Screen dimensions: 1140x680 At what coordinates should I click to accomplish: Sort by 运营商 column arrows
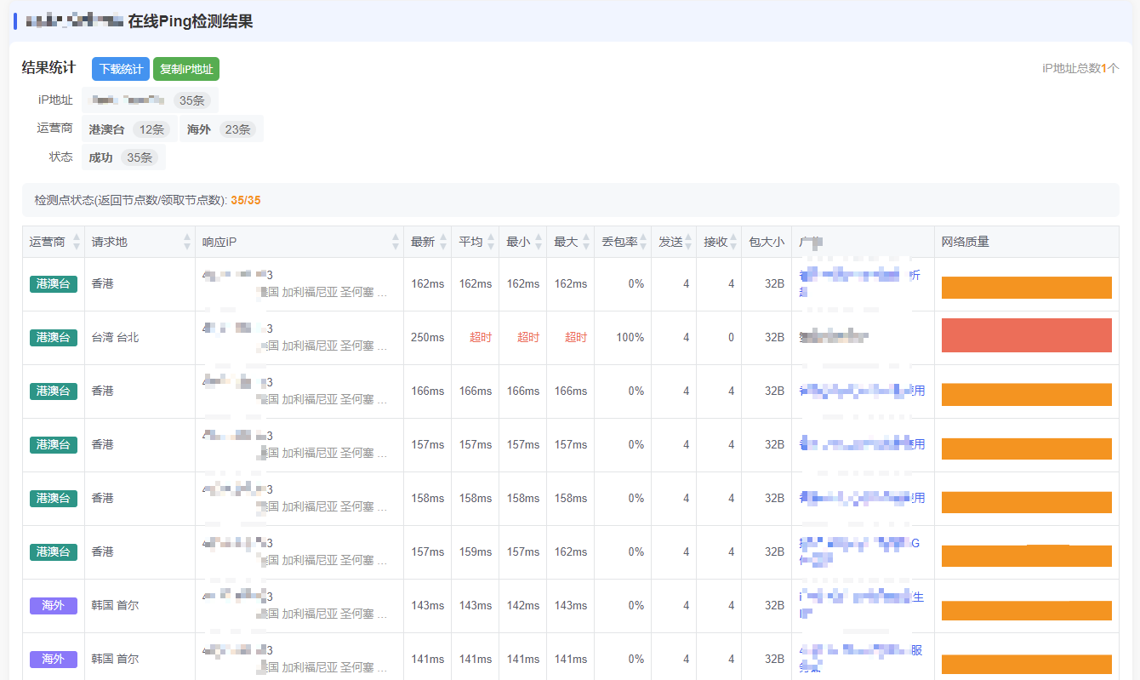pyautogui.click(x=77, y=242)
